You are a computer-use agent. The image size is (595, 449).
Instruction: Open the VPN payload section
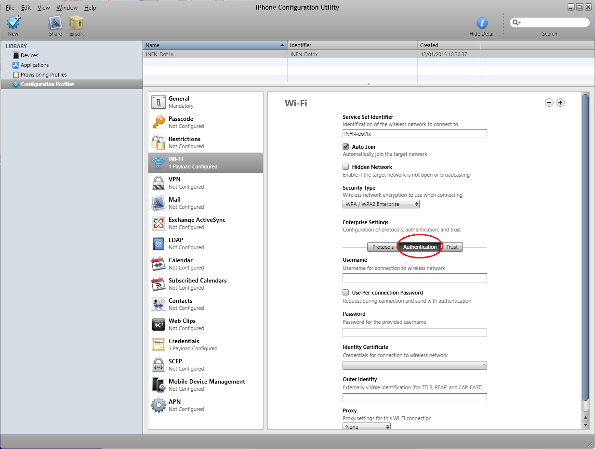pyautogui.click(x=206, y=183)
